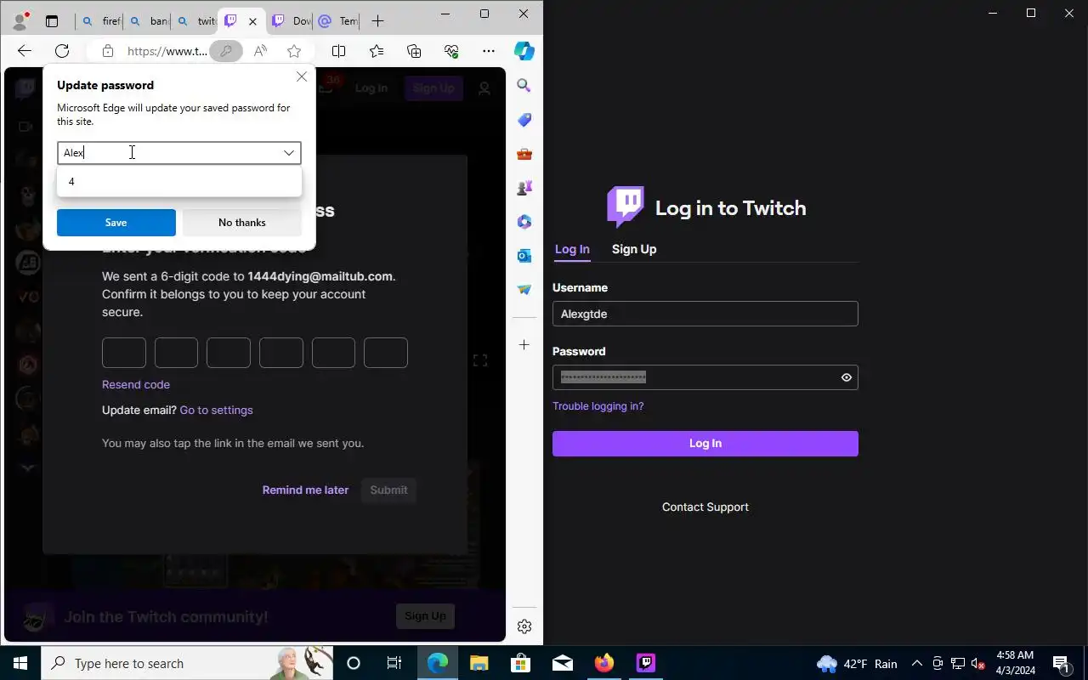This screenshot has height=680, width=1088.
Task: Open Firefox from taskbar
Action: click(604, 663)
